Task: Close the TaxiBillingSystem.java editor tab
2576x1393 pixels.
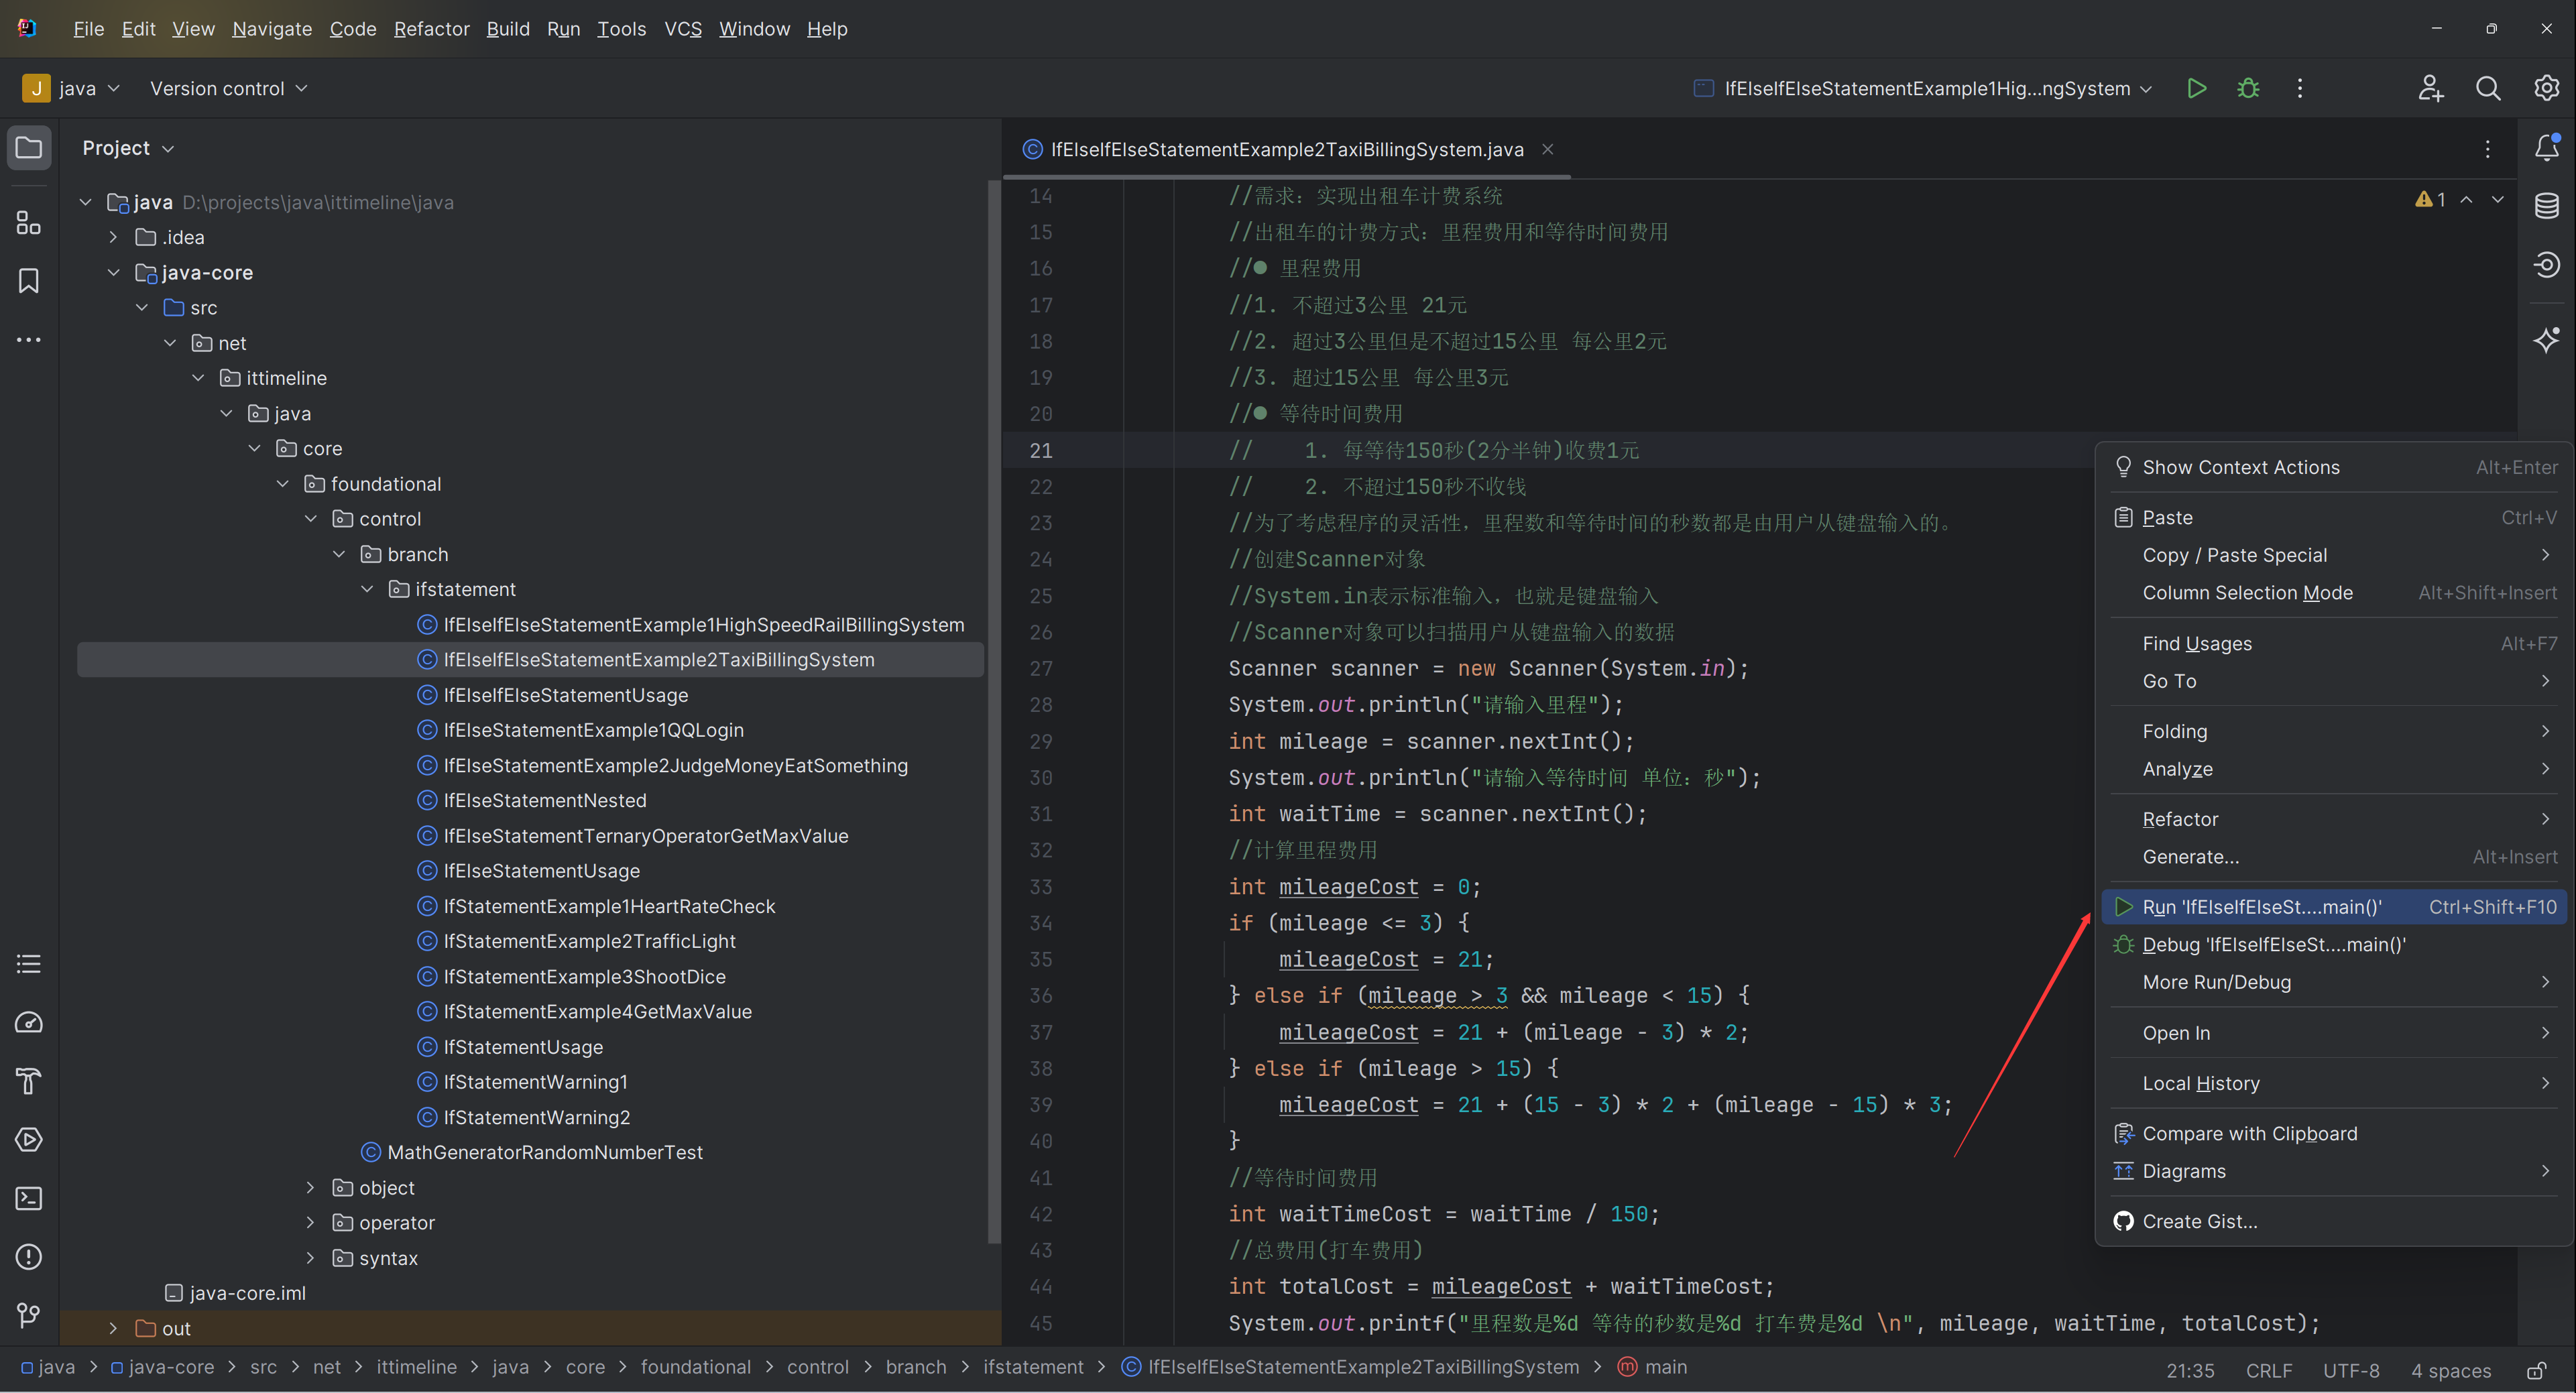Action: tap(1547, 149)
